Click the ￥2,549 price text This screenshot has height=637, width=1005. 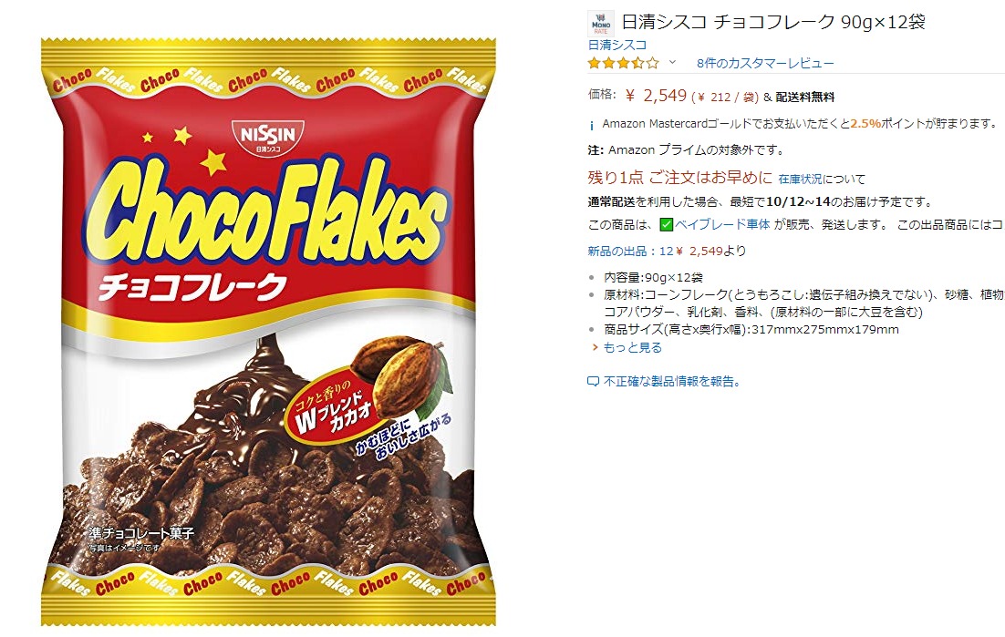pyautogui.click(x=656, y=96)
